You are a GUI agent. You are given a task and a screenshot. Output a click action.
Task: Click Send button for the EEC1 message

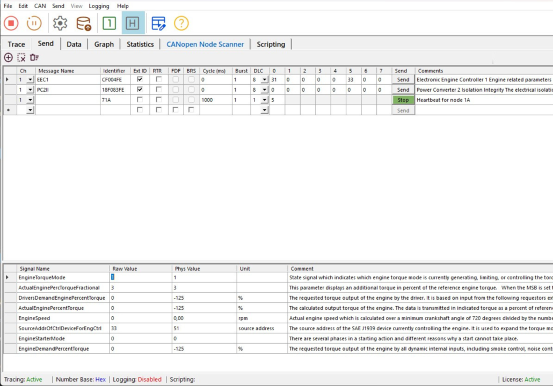403,79
